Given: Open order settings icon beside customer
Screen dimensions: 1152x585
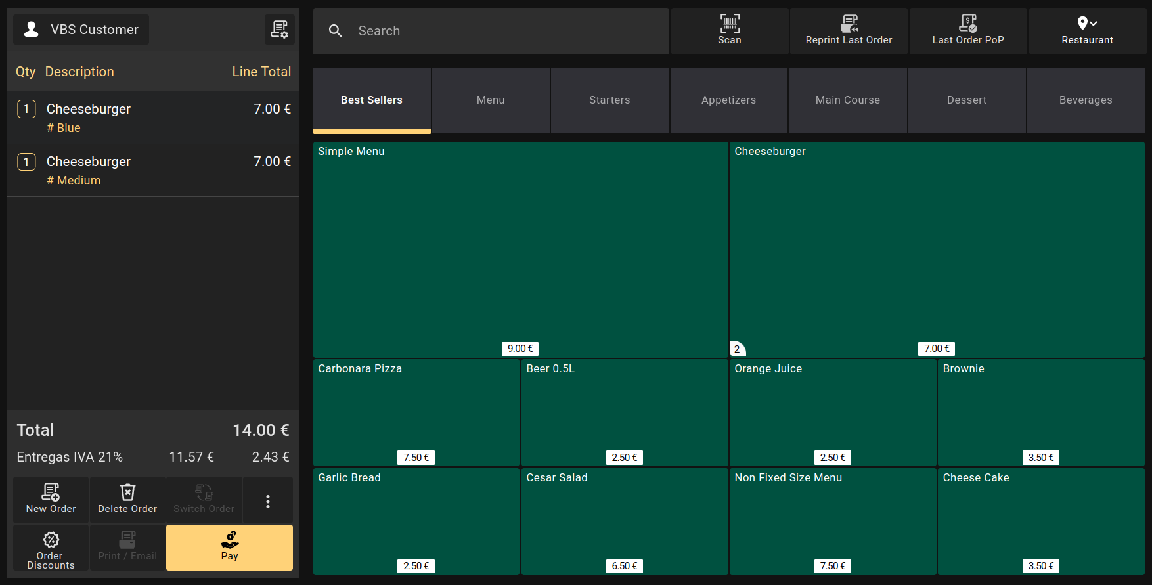Looking at the screenshot, I should 279,30.
